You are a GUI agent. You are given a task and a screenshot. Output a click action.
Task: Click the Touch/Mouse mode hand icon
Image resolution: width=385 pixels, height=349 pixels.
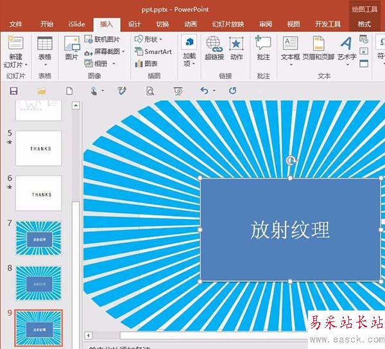click(x=94, y=91)
